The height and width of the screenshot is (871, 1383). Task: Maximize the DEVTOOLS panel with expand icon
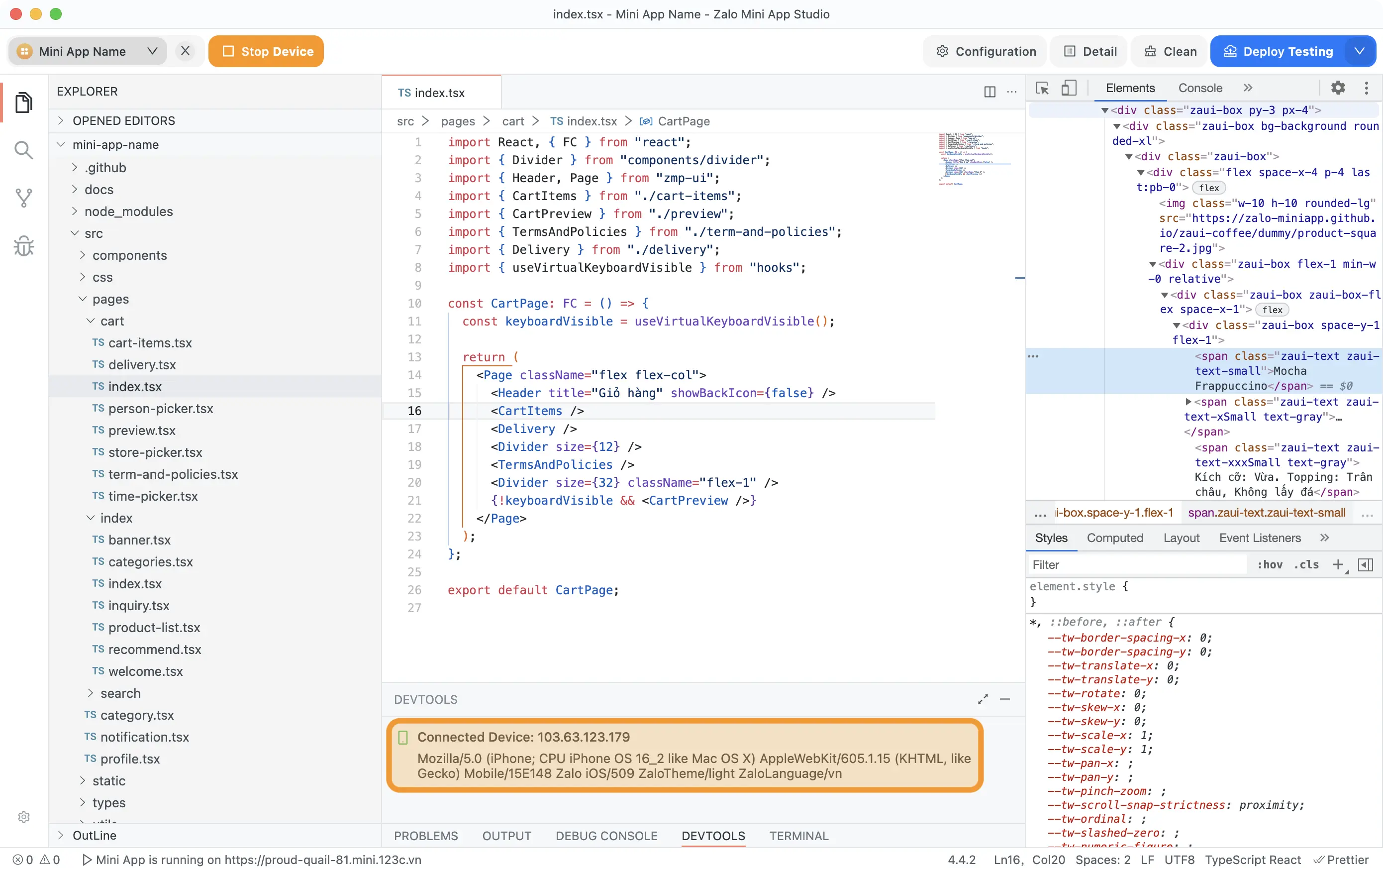pyautogui.click(x=983, y=699)
